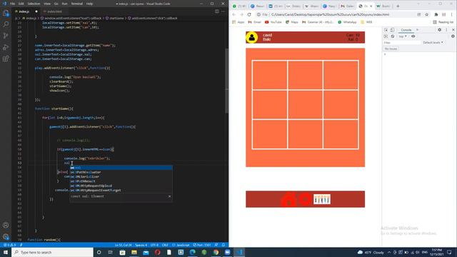Screen dimensions: 457x257
Task: Open the console settings gear
Action: [x=453, y=36]
